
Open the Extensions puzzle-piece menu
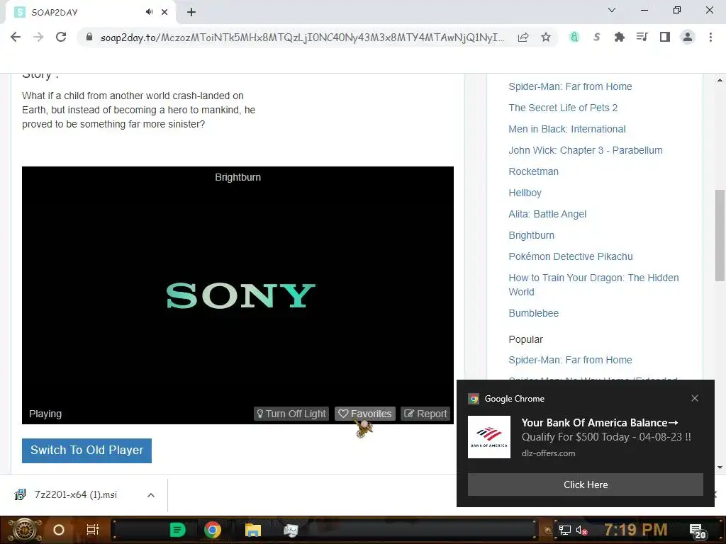click(619, 37)
